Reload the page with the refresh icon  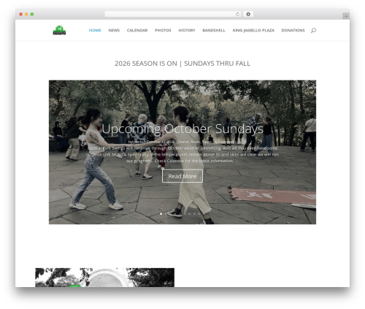pos(237,15)
